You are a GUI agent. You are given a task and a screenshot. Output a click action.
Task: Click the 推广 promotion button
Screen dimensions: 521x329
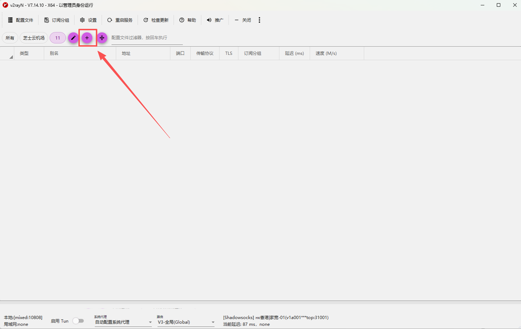tap(215, 20)
